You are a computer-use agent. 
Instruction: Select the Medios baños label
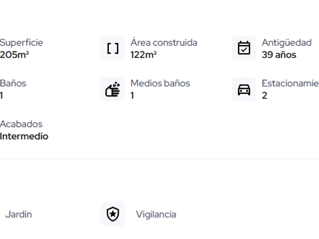[x=160, y=83]
